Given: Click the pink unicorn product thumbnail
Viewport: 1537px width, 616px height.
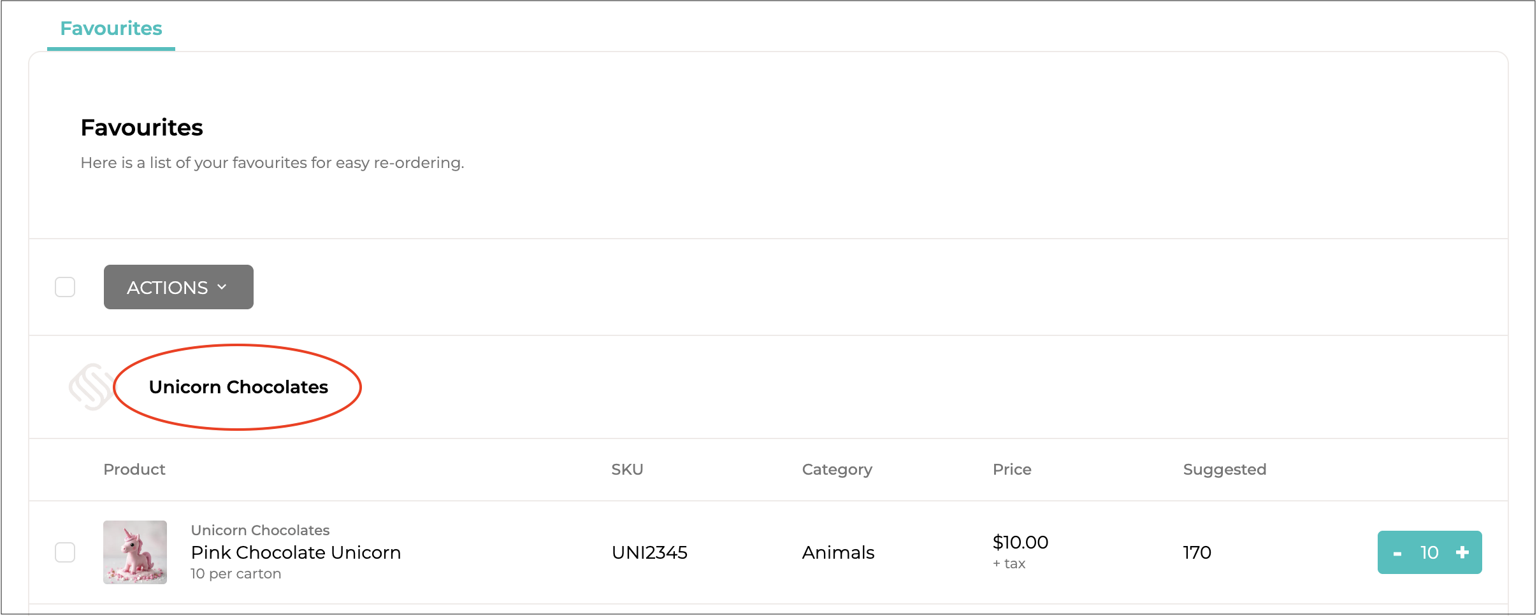Looking at the screenshot, I should click(x=135, y=552).
